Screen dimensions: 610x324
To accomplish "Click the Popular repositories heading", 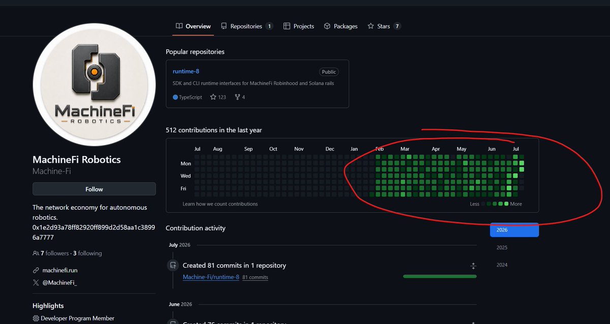I will pyautogui.click(x=195, y=52).
